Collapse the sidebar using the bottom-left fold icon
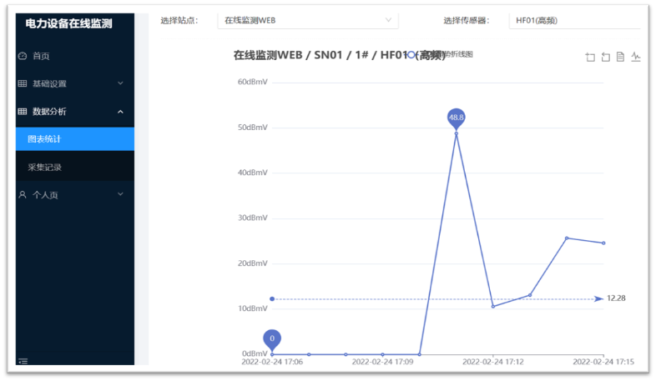This screenshot has width=656, height=381. click(23, 361)
